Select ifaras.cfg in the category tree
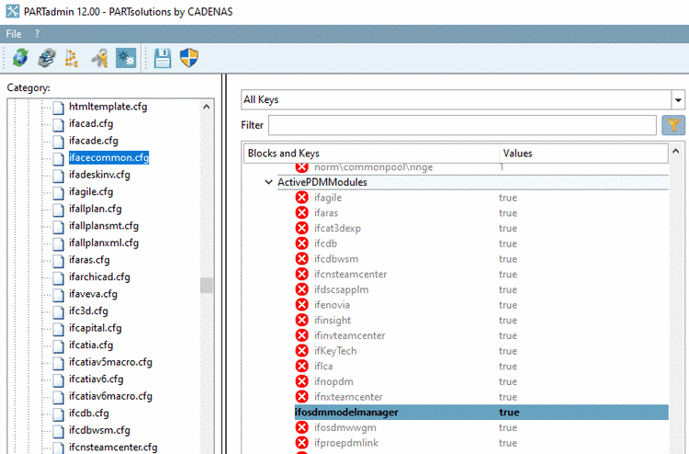689x454 pixels. [x=89, y=260]
